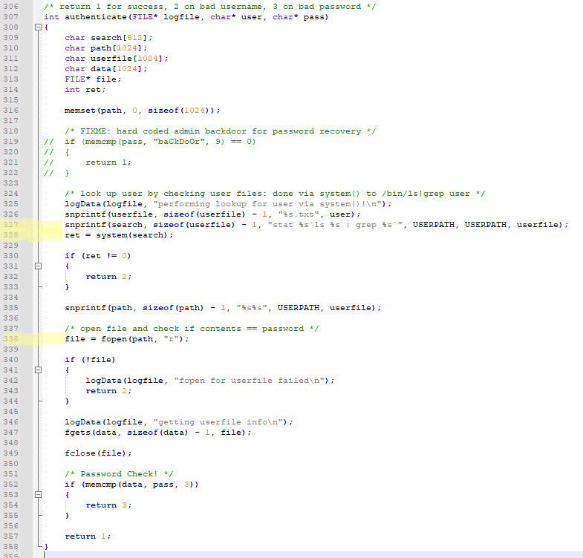Click 'memcmp(data, pass, 3)' condition
Viewport: 583px width, 558px height.
140,485
